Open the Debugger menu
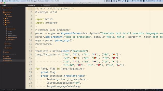This screenshot has width=163, height=91. [x=34, y=1]
